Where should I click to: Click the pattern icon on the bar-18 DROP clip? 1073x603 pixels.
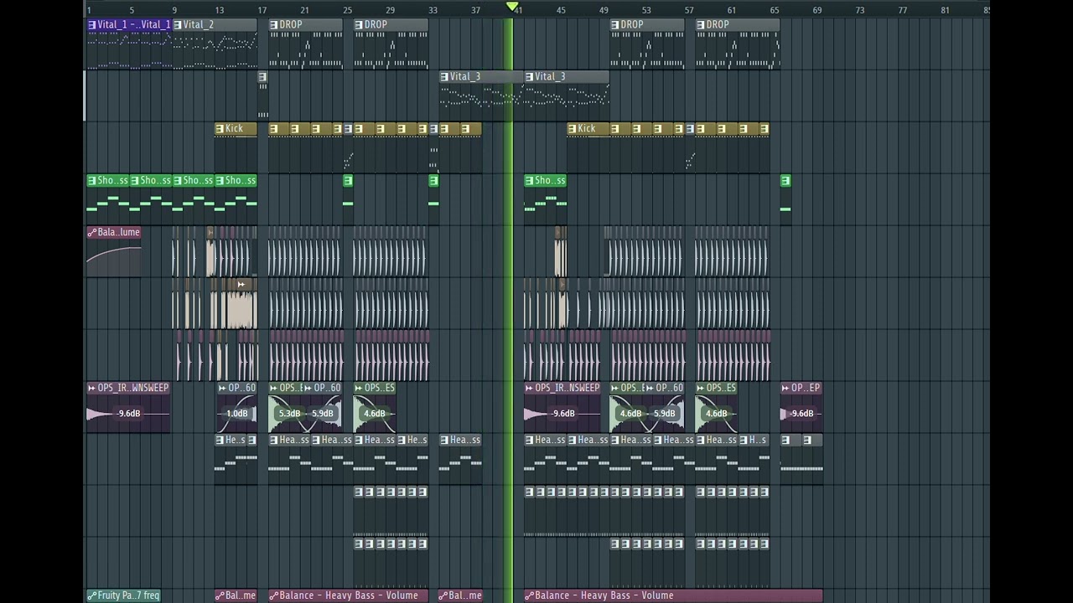pos(274,24)
